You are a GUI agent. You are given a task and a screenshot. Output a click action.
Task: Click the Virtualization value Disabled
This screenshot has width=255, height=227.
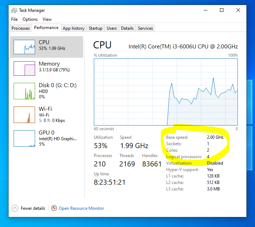click(215, 163)
